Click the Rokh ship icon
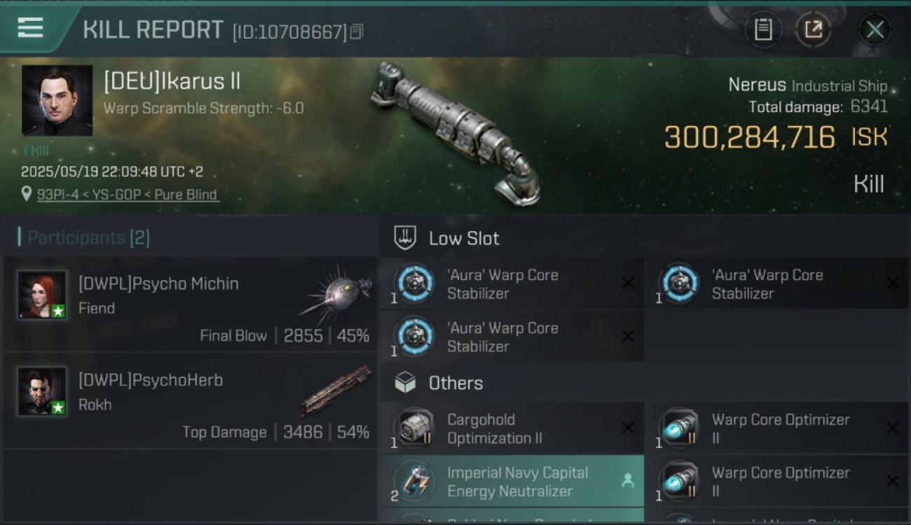911x525 pixels. coord(336,391)
